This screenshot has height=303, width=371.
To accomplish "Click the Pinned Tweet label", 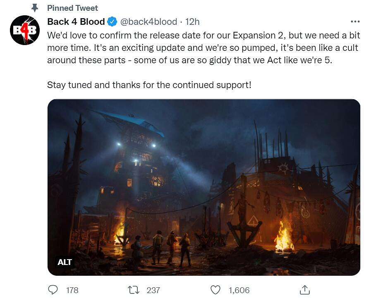I will click(72, 8).
